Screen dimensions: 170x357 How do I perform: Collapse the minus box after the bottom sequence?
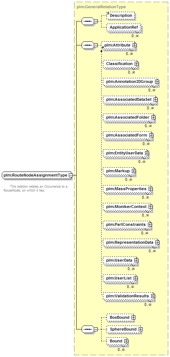click(x=96, y=329)
